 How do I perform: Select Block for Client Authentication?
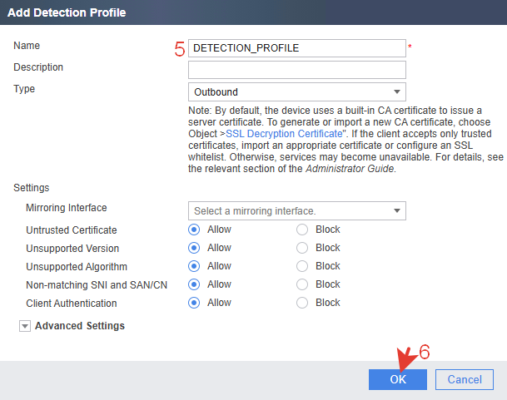[302, 303]
